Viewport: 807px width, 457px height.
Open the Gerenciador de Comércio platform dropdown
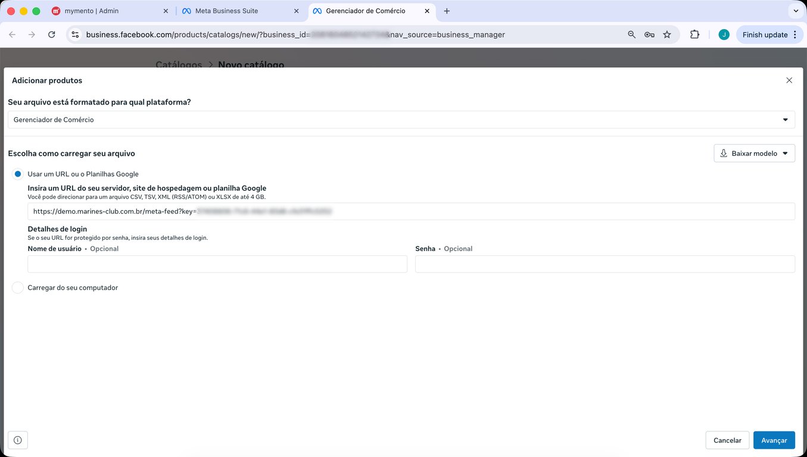pyautogui.click(x=401, y=120)
